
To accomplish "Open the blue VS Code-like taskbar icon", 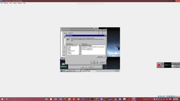I will point(60,99).
